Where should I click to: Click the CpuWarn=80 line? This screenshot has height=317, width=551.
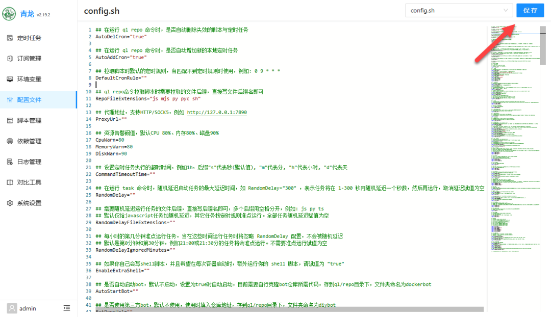pos(110,140)
